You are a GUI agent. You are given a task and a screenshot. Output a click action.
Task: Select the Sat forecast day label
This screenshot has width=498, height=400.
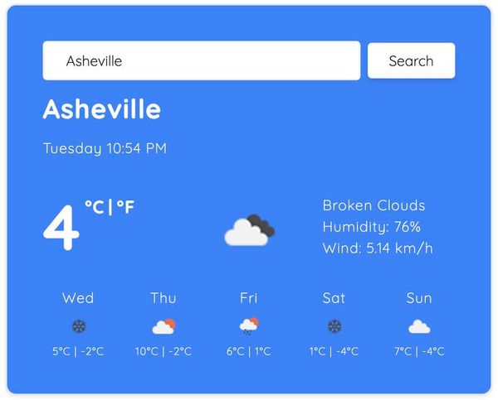click(334, 298)
